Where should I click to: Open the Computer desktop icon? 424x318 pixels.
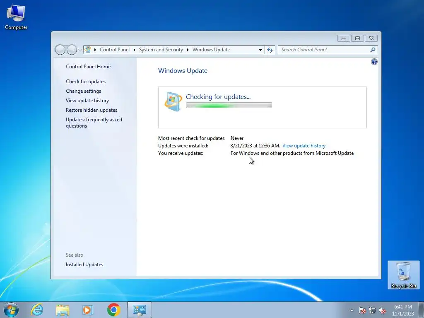click(x=16, y=17)
